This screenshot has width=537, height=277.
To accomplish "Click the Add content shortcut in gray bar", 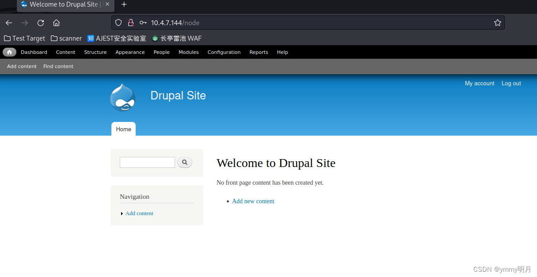I will point(22,66).
